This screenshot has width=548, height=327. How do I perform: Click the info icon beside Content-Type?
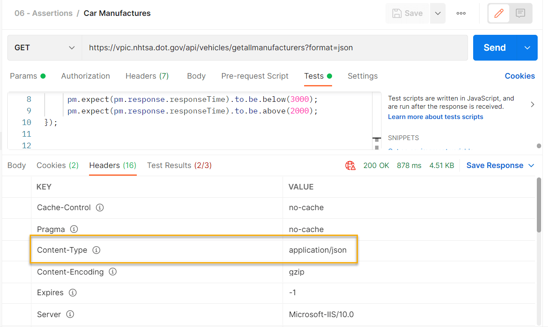click(x=96, y=250)
